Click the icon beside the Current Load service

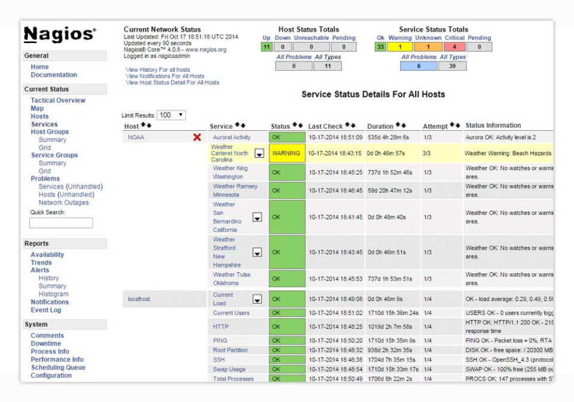(257, 299)
